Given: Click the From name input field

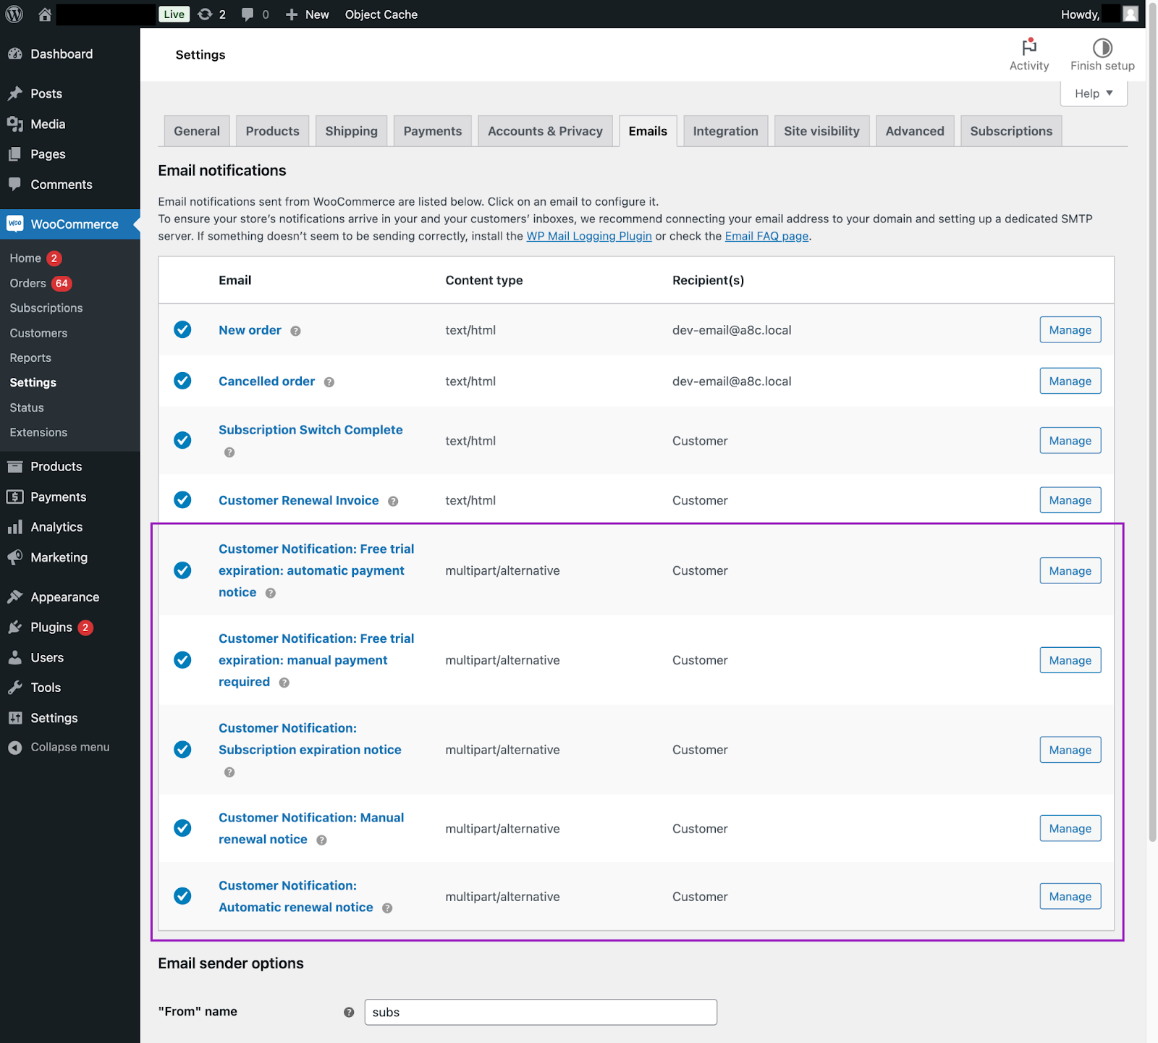Looking at the screenshot, I should 540,1012.
